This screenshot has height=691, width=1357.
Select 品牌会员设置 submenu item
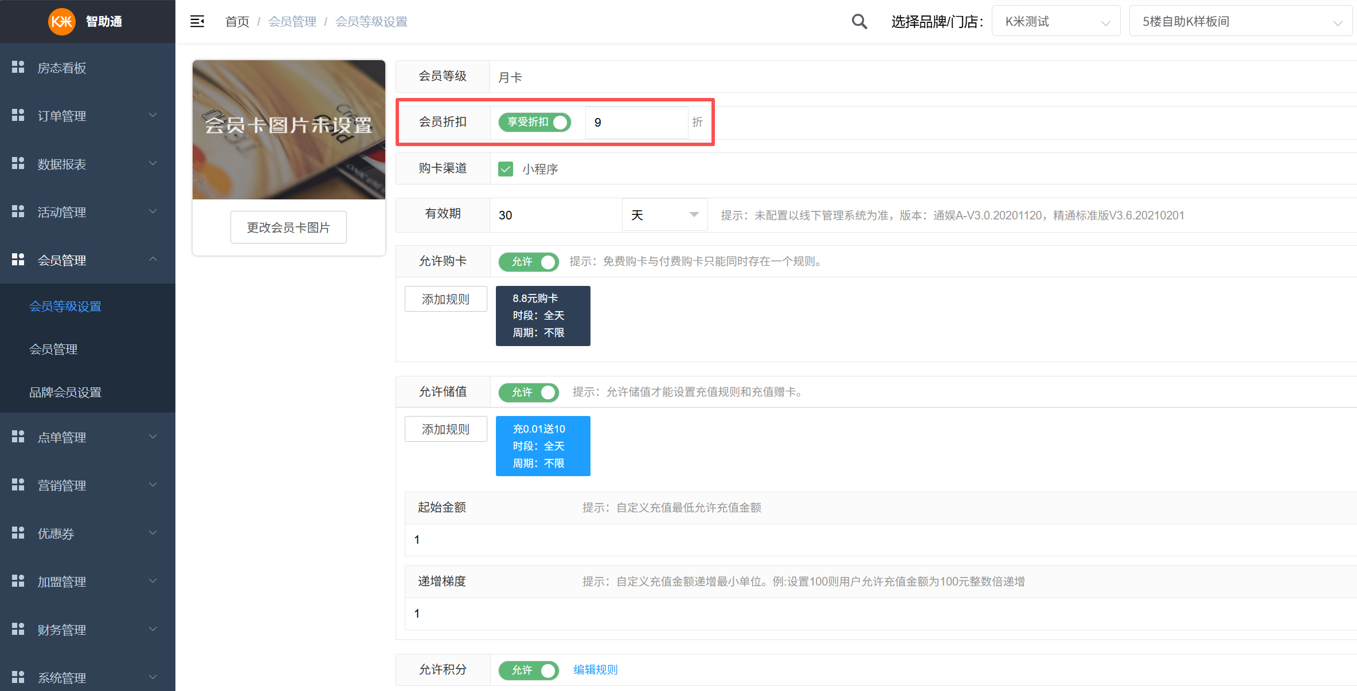(65, 392)
